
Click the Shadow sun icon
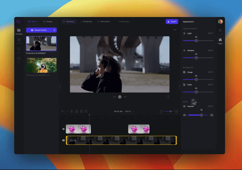184,51
